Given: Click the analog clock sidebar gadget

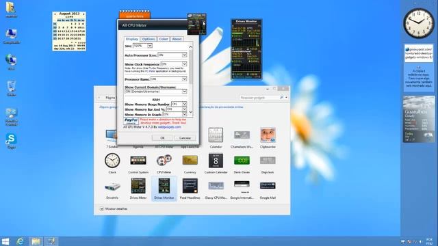Looking at the screenshot, I should [x=418, y=23].
